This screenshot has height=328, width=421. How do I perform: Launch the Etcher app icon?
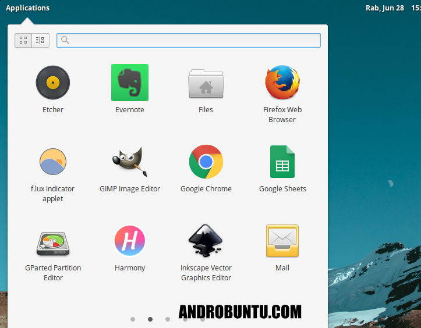pos(53,83)
